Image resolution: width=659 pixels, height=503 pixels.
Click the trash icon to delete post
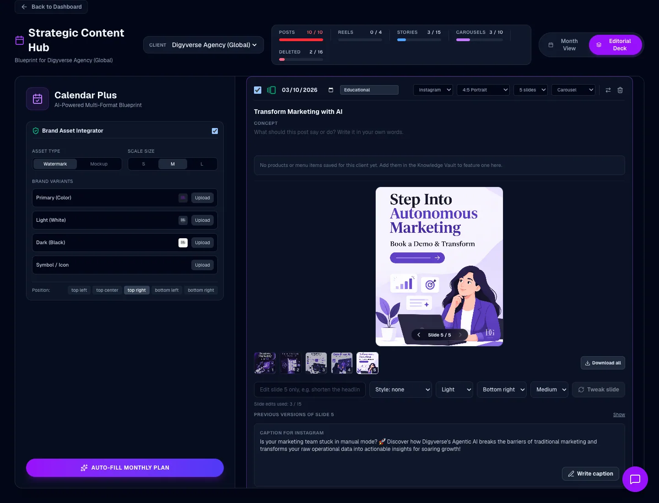pyautogui.click(x=620, y=90)
